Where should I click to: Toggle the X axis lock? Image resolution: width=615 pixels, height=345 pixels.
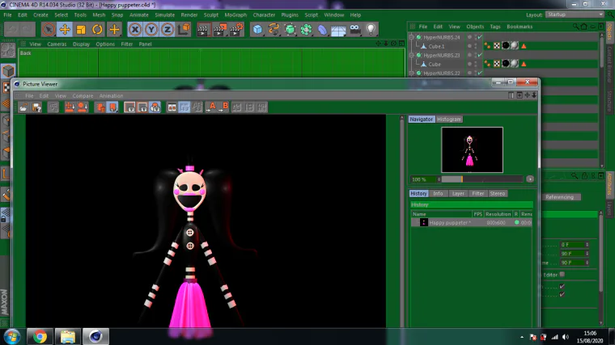tap(135, 29)
